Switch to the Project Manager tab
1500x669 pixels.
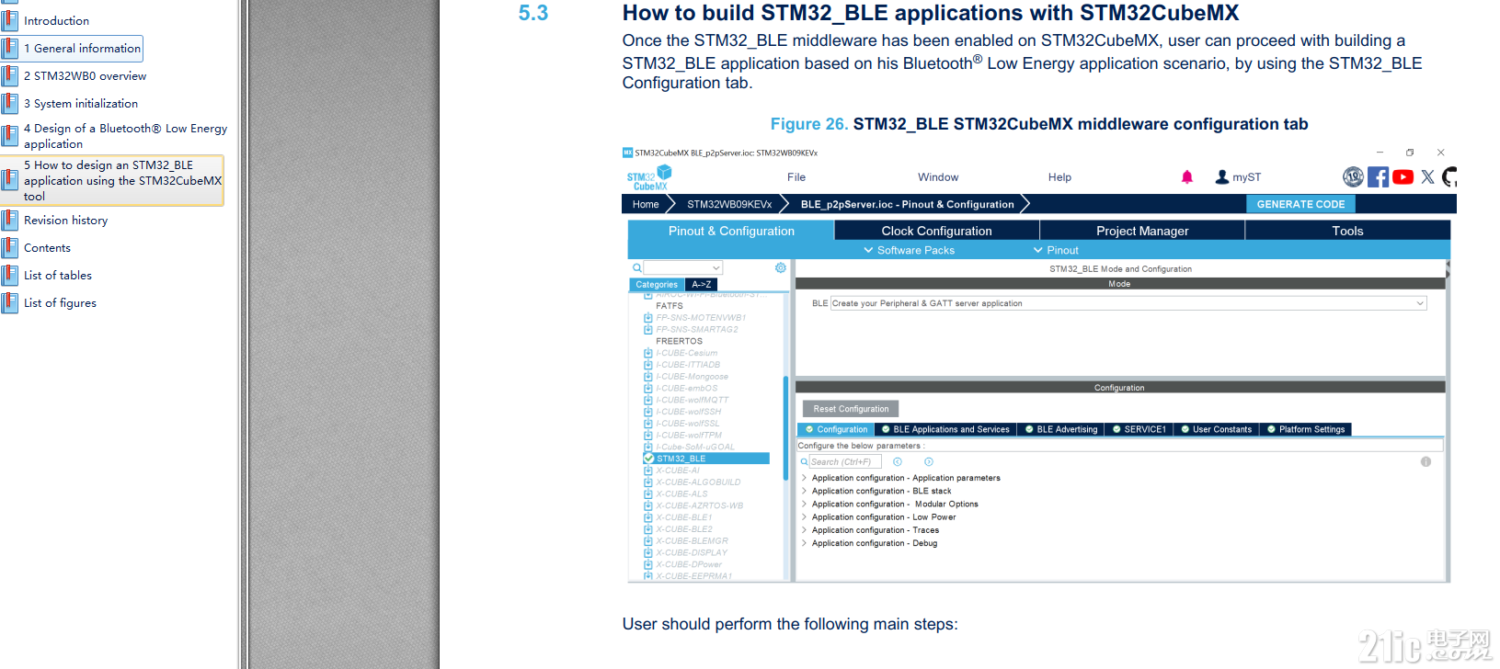click(1142, 231)
